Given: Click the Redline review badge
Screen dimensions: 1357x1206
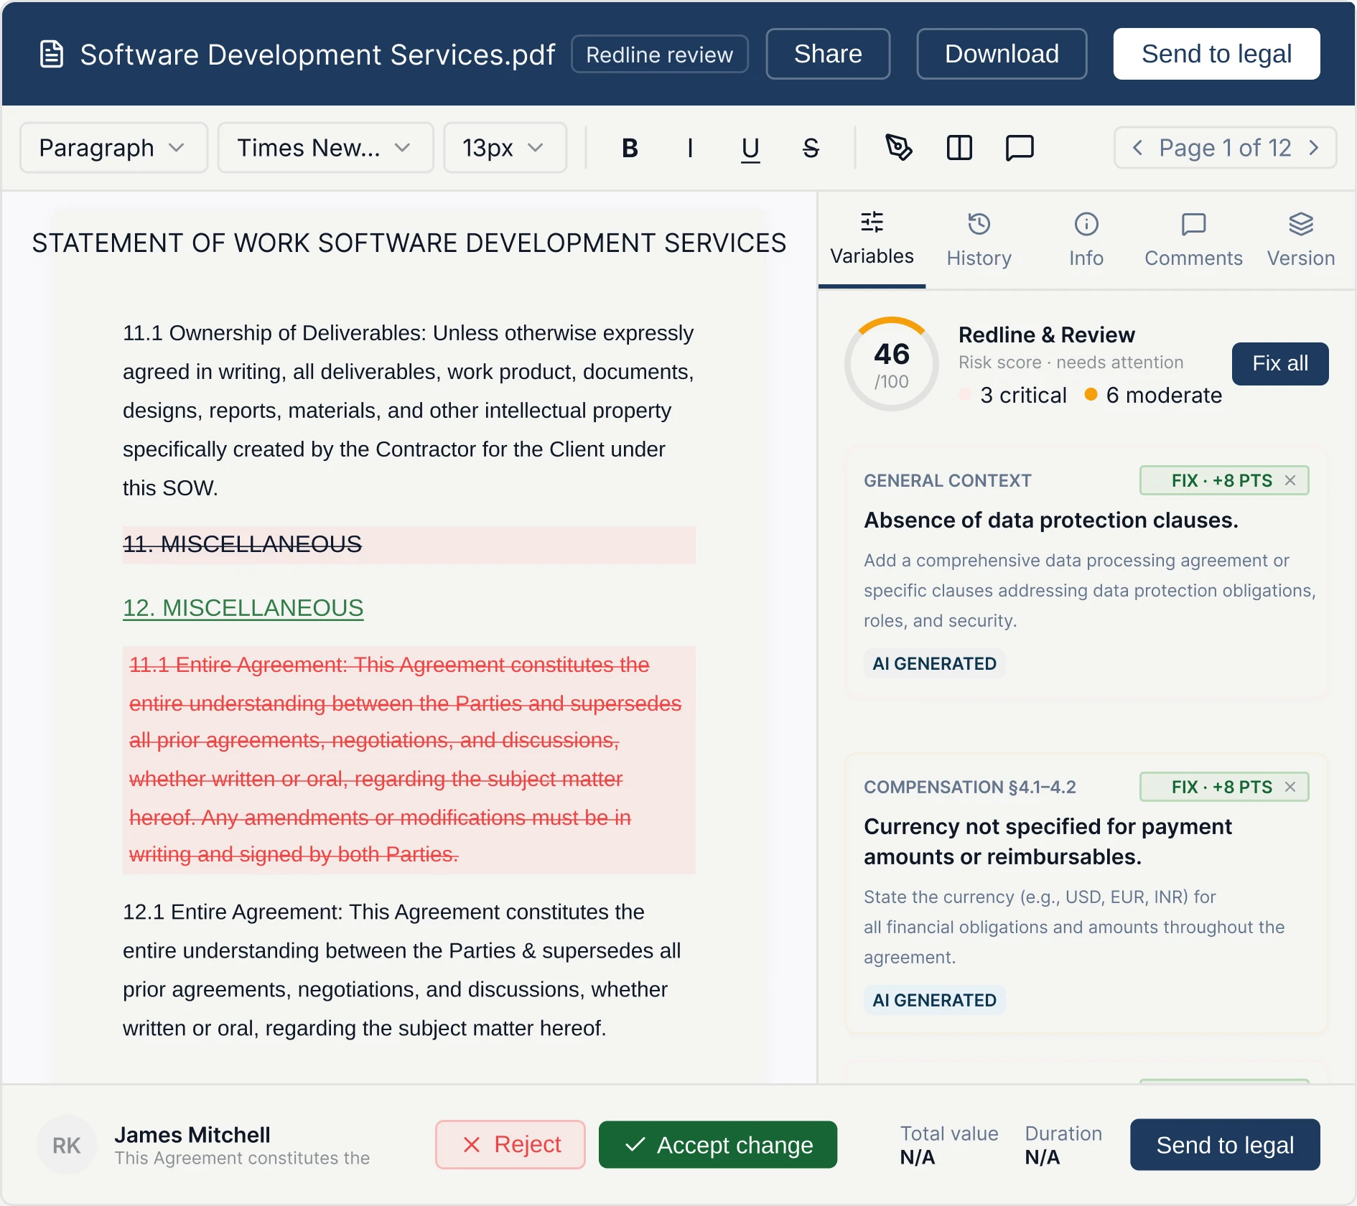Looking at the screenshot, I should [x=660, y=55].
